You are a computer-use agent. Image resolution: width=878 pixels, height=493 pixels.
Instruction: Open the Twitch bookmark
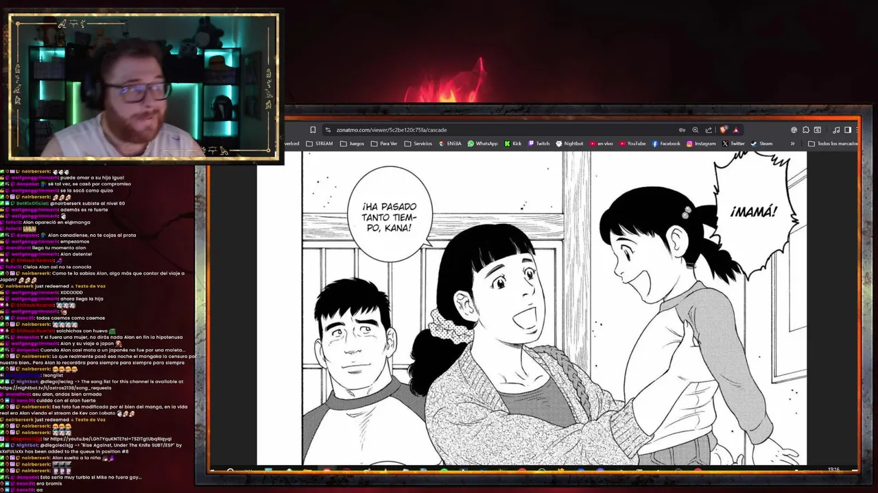click(539, 144)
